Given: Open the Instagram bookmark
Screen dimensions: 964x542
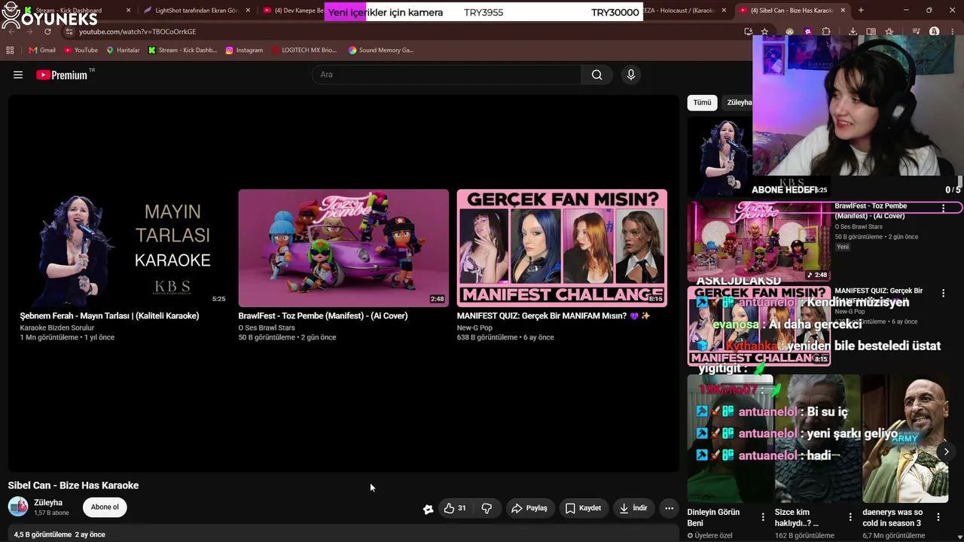Looking at the screenshot, I should tap(244, 50).
